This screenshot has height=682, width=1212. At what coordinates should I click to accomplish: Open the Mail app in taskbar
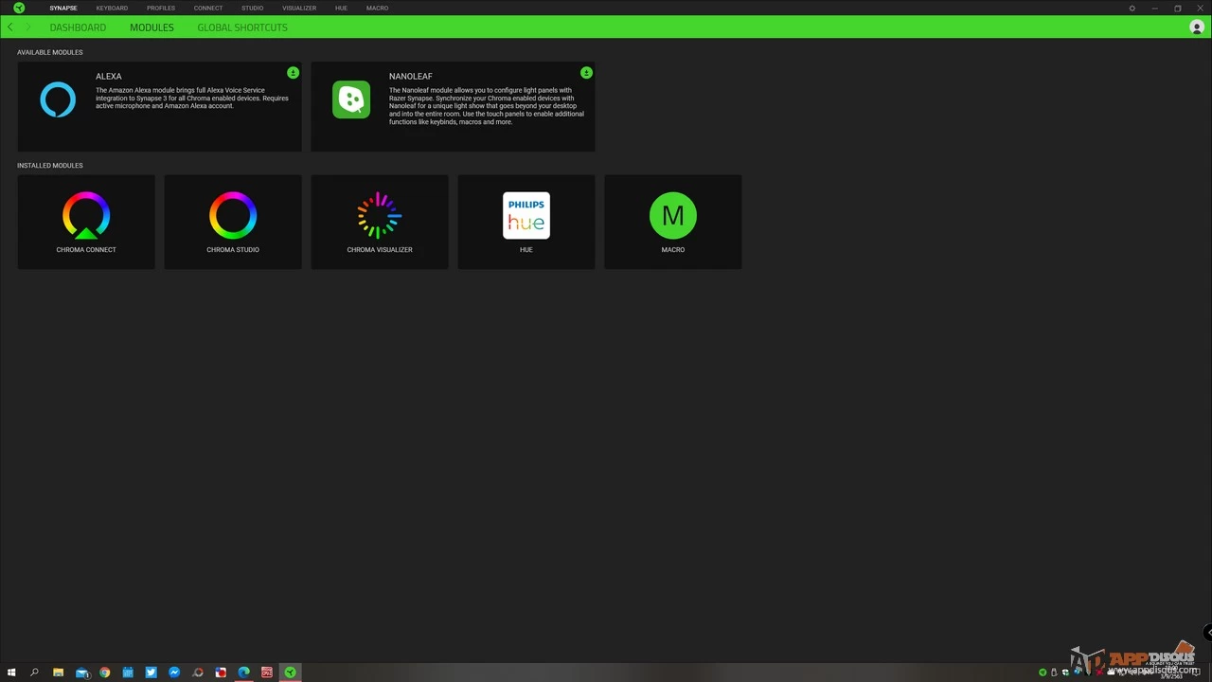click(81, 673)
